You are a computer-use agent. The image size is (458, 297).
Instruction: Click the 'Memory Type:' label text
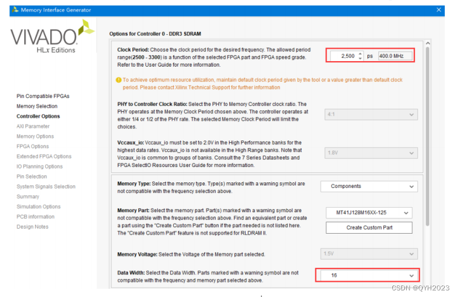point(134,184)
